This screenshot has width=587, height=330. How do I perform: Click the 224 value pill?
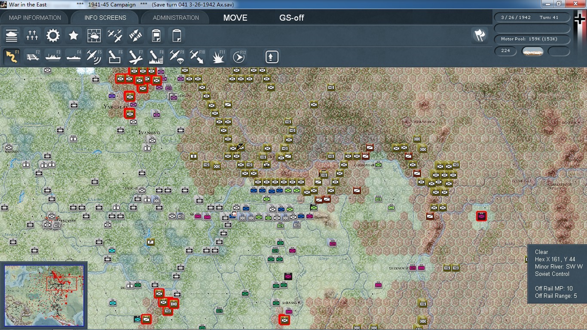click(505, 51)
